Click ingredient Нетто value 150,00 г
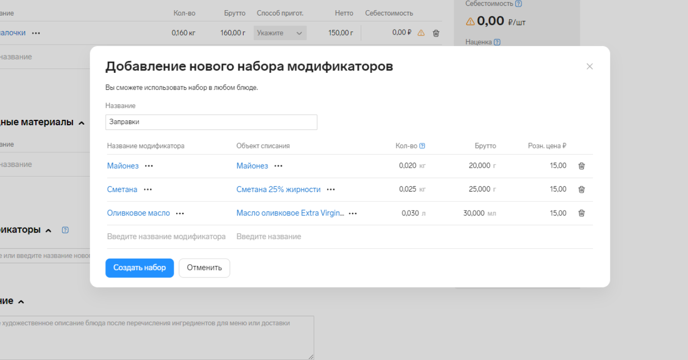This screenshot has height=360, width=688. tap(341, 33)
